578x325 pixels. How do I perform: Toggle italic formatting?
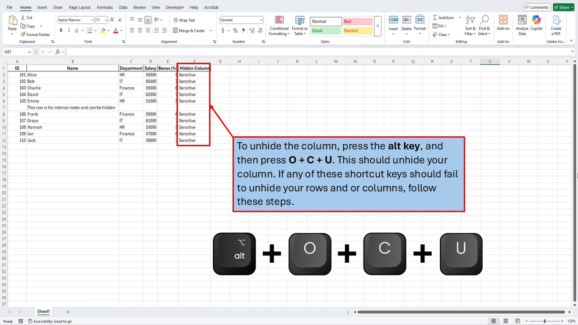(68, 30)
